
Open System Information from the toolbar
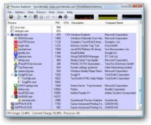tap(25, 17)
